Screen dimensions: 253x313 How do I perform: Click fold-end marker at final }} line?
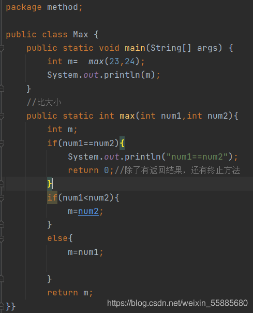2,306
